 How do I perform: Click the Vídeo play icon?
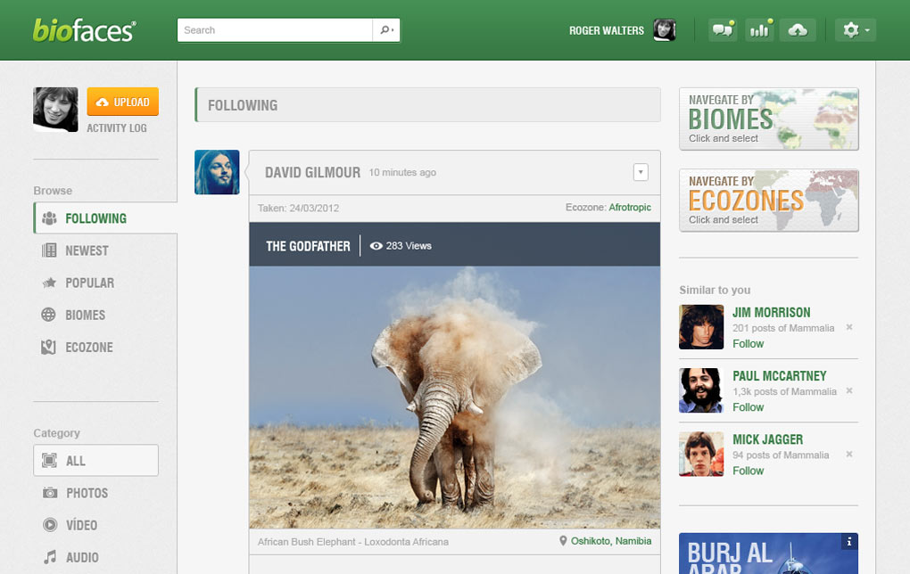coord(51,525)
